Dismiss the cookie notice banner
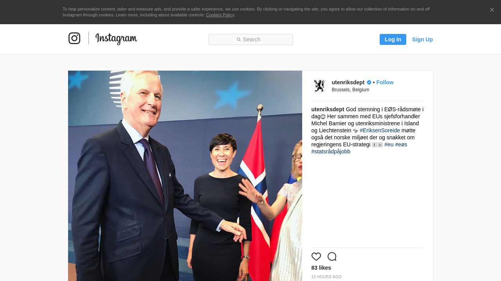This screenshot has width=501, height=281. [492, 10]
